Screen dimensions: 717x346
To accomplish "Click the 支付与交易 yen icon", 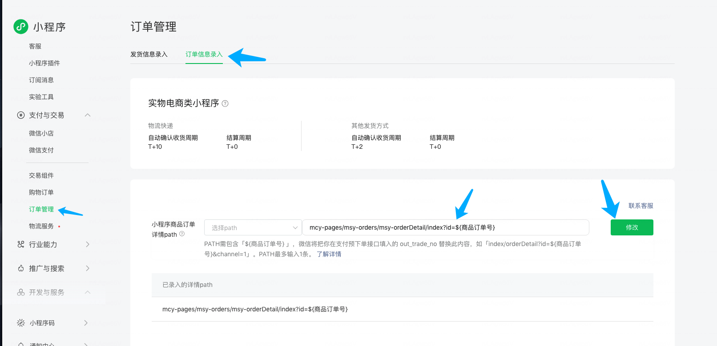I will coord(21,115).
